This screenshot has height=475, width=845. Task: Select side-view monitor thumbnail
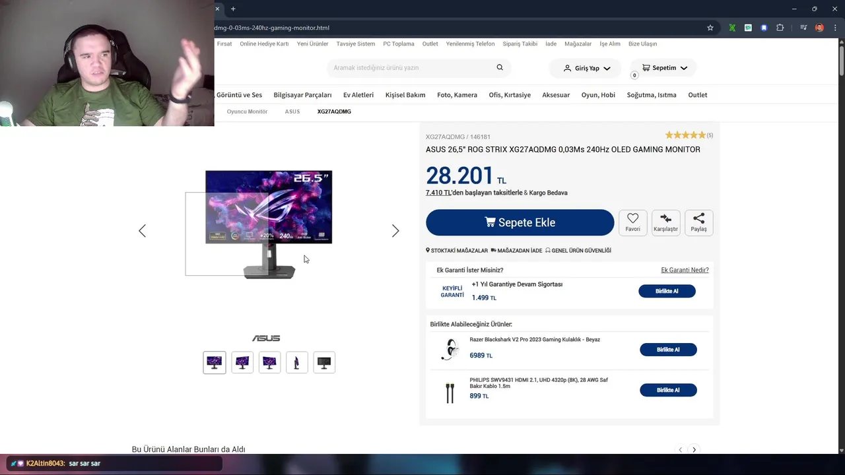pyautogui.click(x=296, y=362)
